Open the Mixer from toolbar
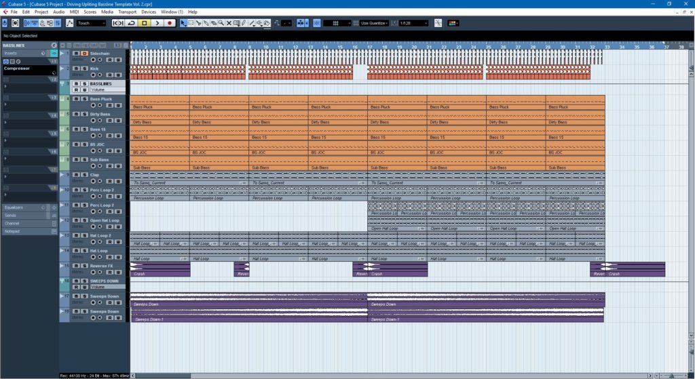This screenshot has height=379, width=695. (58, 23)
